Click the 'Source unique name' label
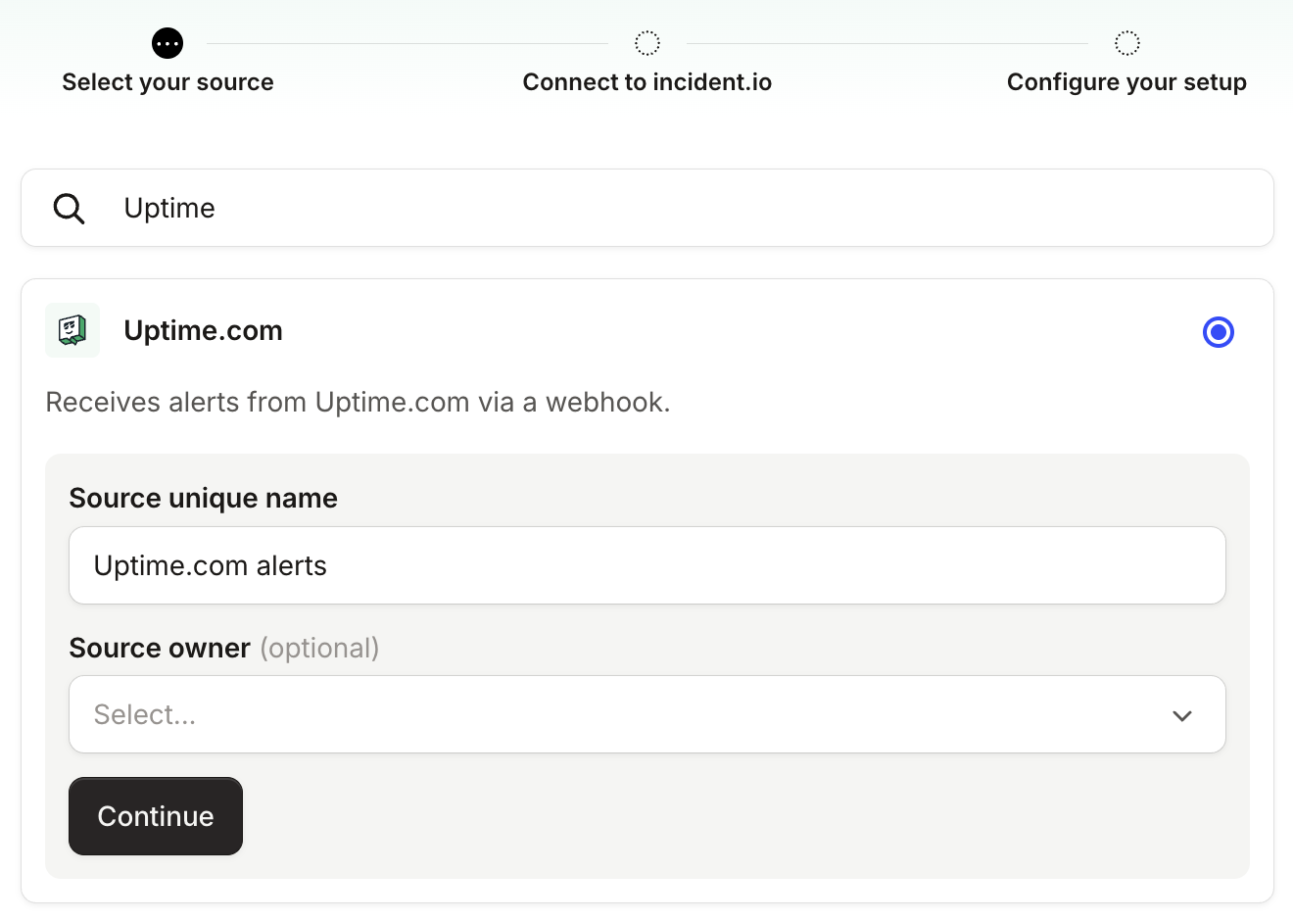The width and height of the screenshot is (1293, 921). pyautogui.click(x=204, y=499)
